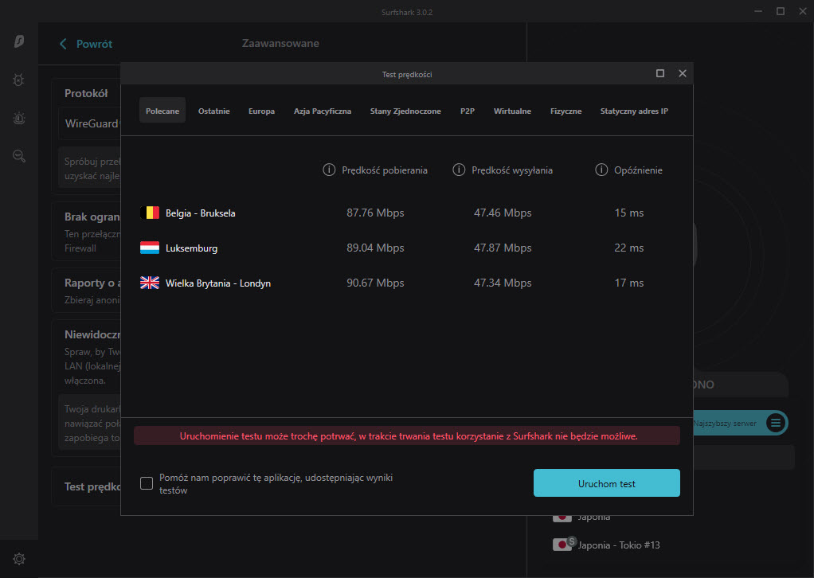Image resolution: width=814 pixels, height=578 pixels.
Task: Select Japonia - Tokio #13 in server list
Action: (x=619, y=545)
